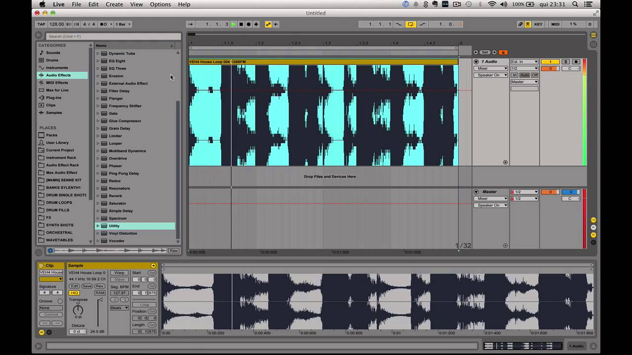
Task: Expand the Reverb device folder
Action: [98, 196]
